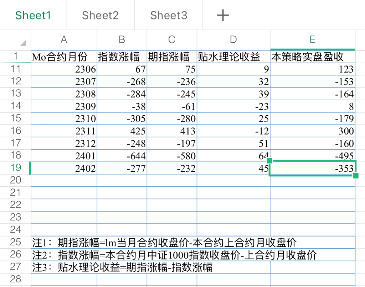Screen dimensions: 365x287
Task: Select cell with value 2311
Action: coord(64,131)
